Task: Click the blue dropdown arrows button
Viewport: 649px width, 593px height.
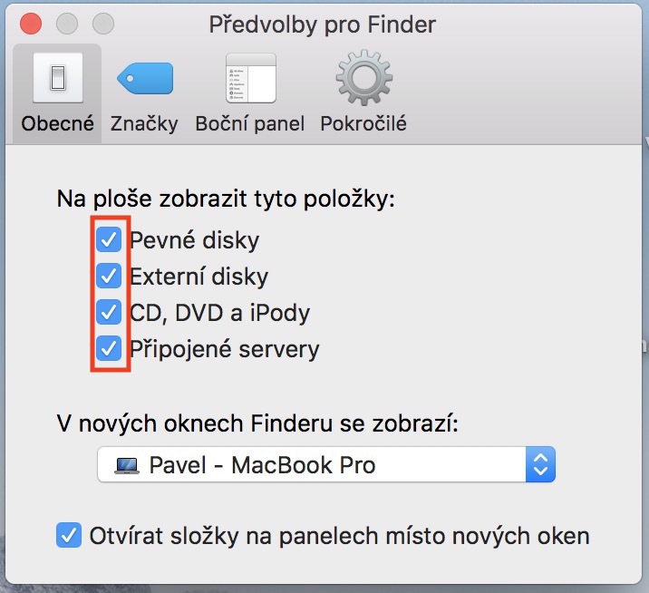Action: (x=540, y=465)
